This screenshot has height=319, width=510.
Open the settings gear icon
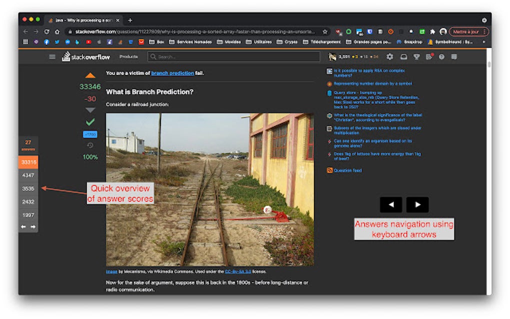(x=389, y=57)
